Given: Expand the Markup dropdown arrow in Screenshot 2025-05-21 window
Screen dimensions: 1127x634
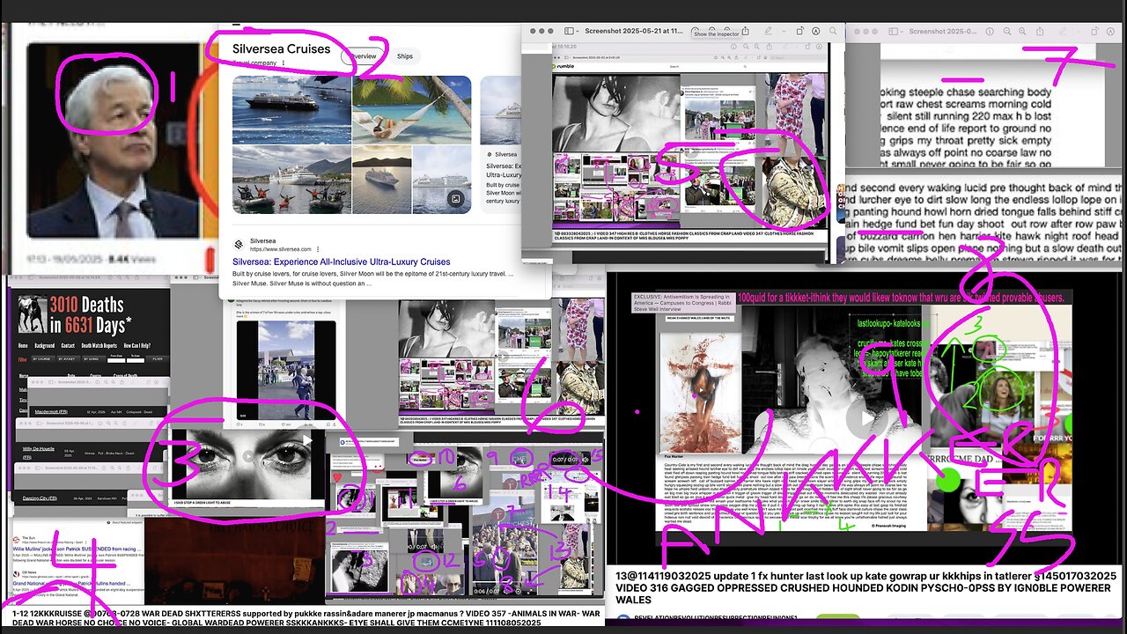Looking at the screenshot, I should point(784,31).
